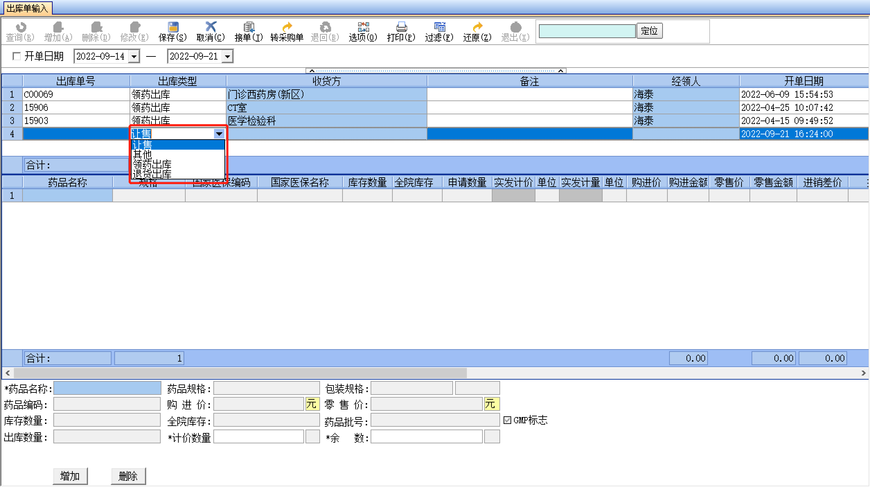Click the 药品名称 input field
This screenshot has width=870, height=487.
point(107,388)
